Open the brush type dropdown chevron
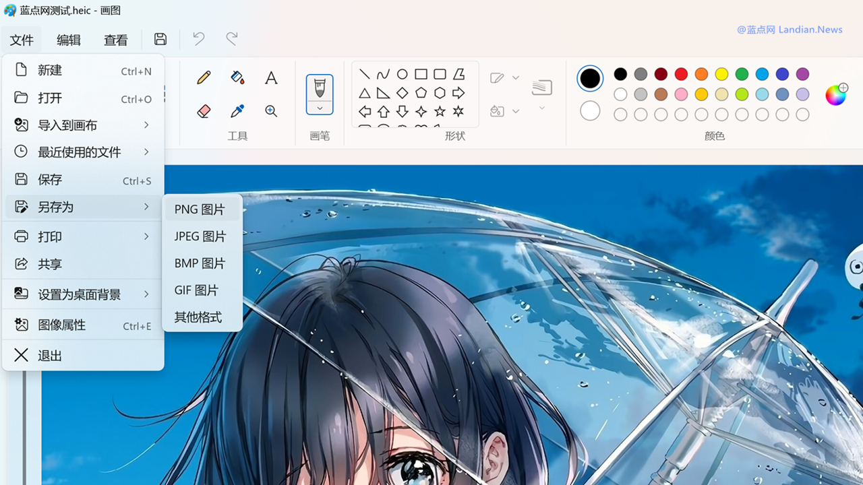Screen dimensions: 863x485 [320, 108]
